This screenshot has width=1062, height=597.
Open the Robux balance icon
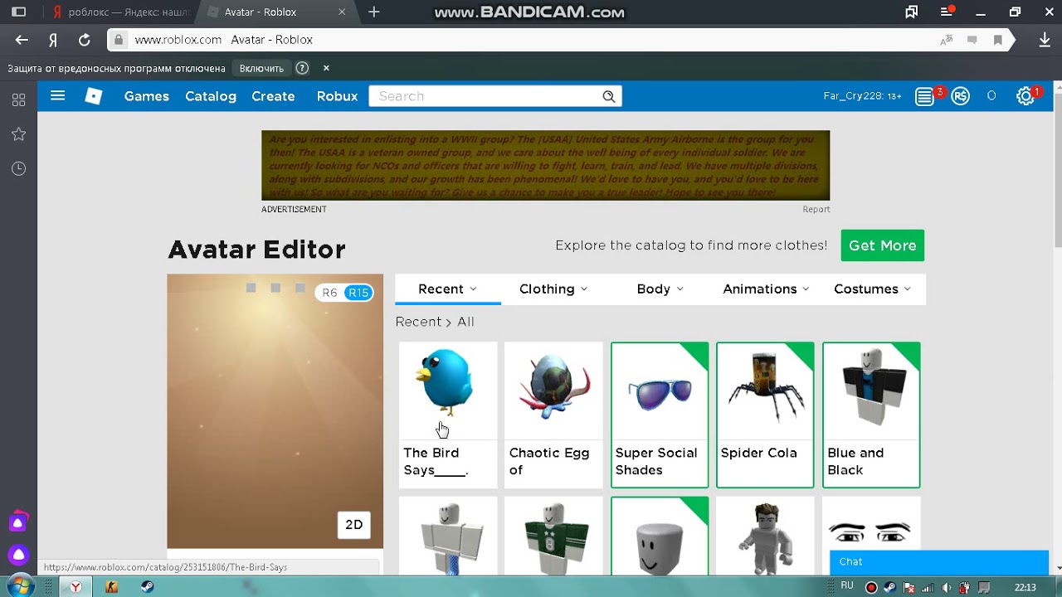click(961, 97)
